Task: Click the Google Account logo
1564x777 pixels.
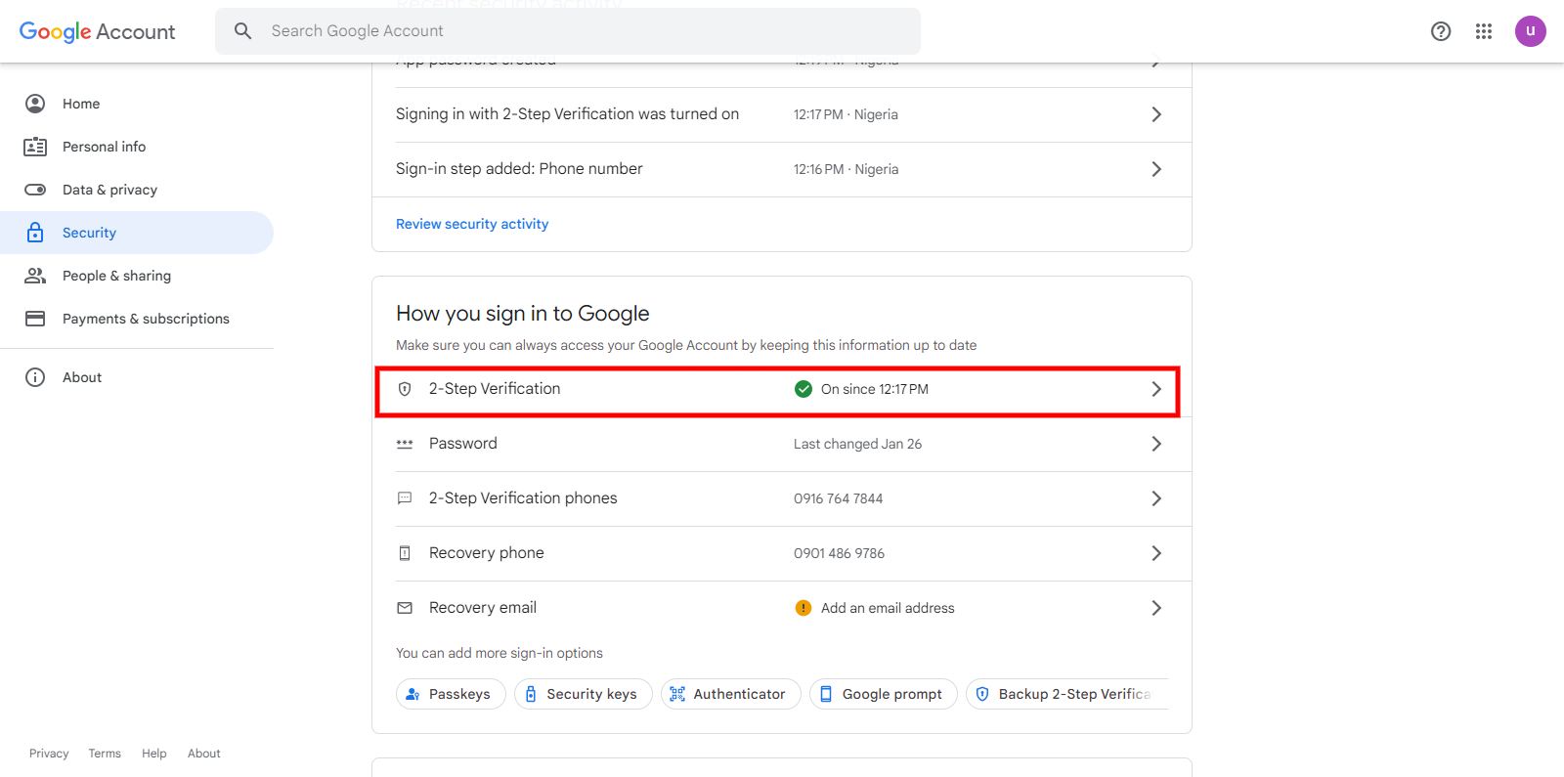Action: coord(98,31)
